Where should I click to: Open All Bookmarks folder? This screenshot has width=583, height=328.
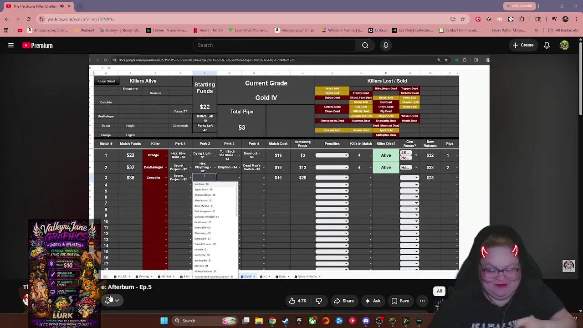(563, 31)
